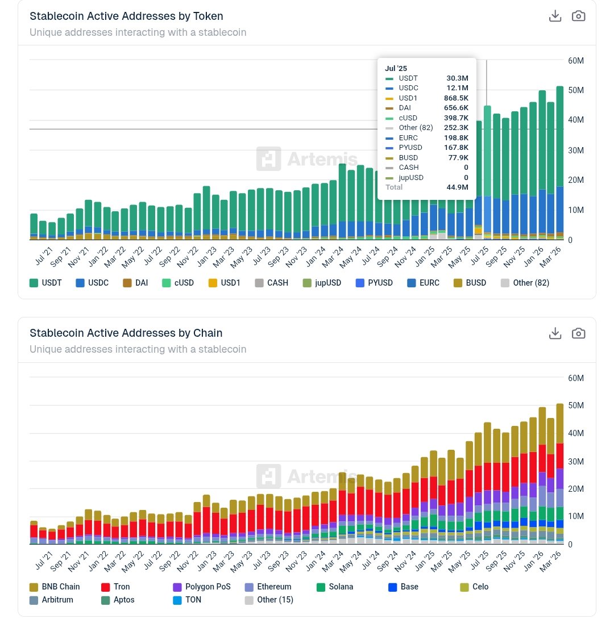Download the Active Addresses by Chain chart data
The width and height of the screenshot is (614, 619).
[555, 333]
